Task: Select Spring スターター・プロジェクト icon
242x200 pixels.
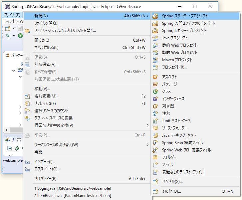Action: pyautogui.click(x=155, y=16)
